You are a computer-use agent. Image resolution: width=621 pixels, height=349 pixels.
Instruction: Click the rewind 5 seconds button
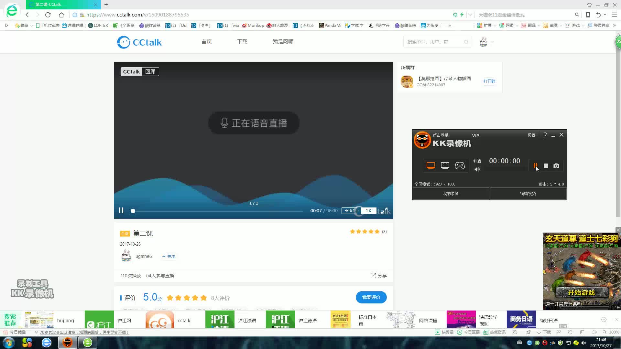pyautogui.click(x=349, y=211)
